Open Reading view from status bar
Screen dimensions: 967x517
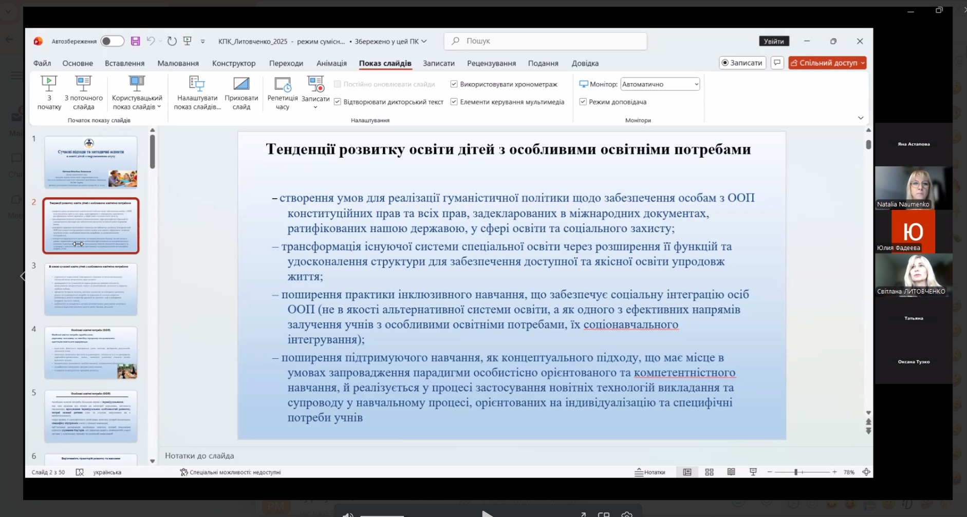731,472
